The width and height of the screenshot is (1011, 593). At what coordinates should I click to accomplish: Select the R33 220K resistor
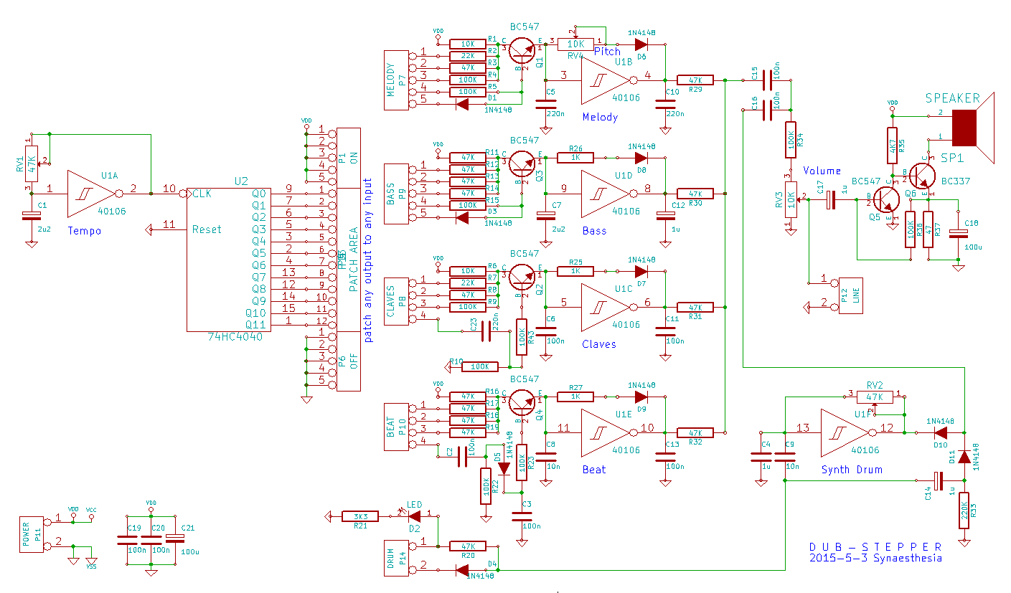(x=964, y=510)
